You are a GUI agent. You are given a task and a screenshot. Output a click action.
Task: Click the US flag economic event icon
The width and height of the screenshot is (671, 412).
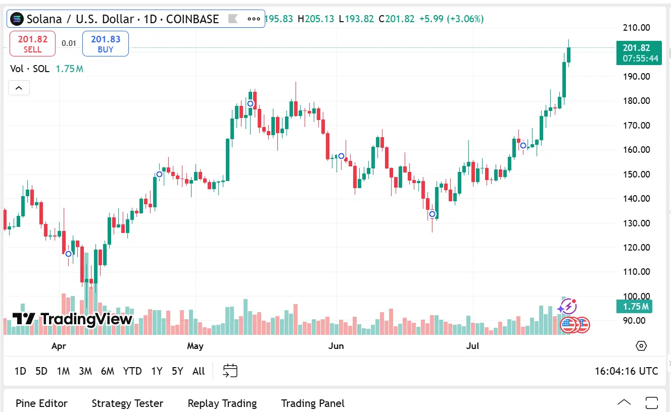click(x=569, y=325)
